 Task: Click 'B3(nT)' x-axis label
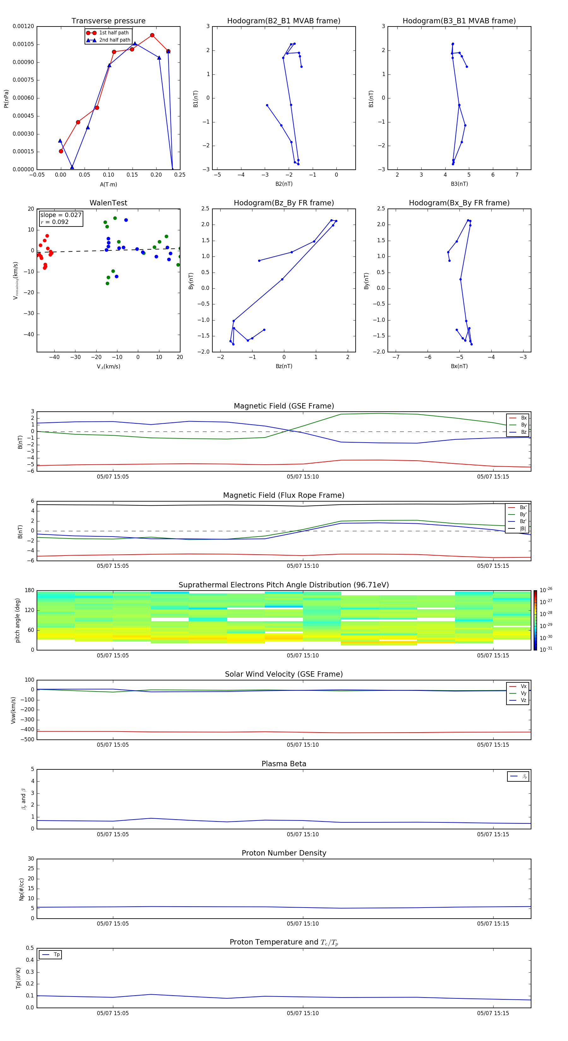click(x=459, y=184)
